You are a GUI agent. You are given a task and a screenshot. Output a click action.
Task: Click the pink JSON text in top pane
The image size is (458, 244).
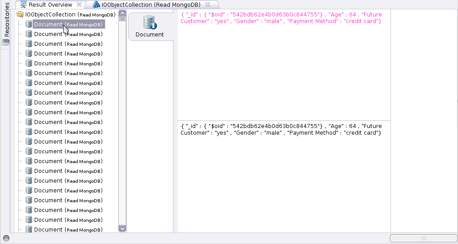281,18
